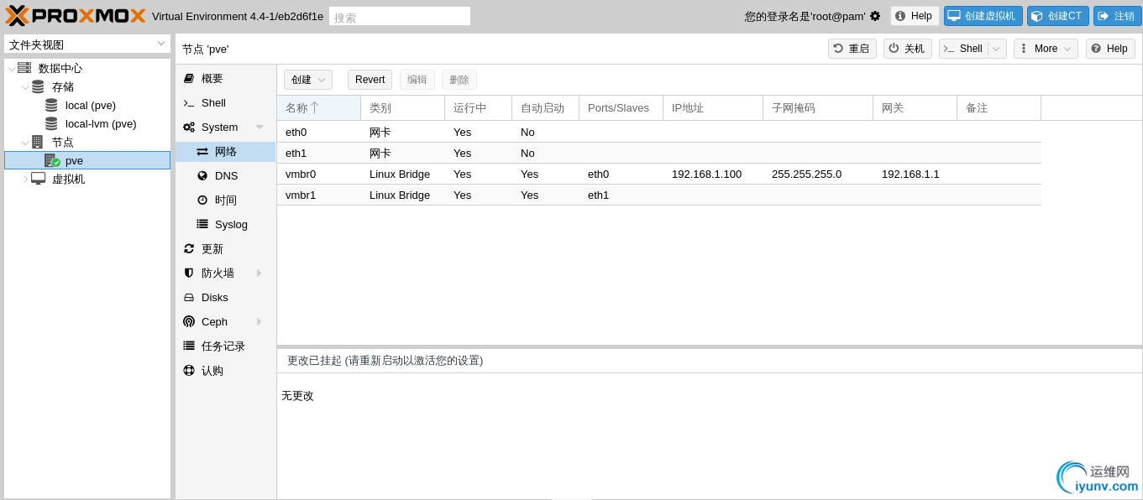Click the 关机 shutdown button

908,49
